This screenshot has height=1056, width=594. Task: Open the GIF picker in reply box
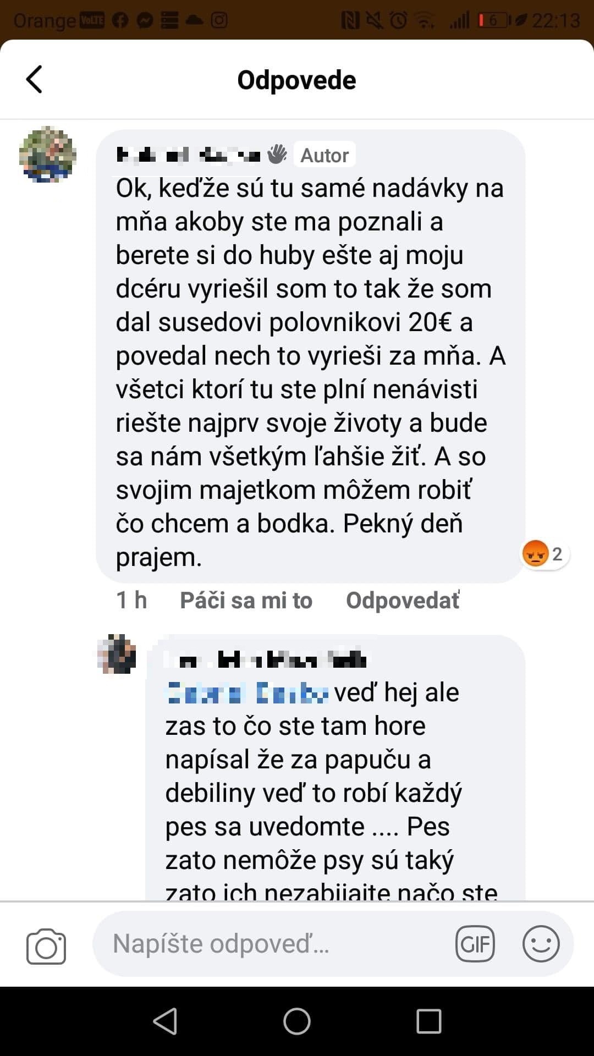pyautogui.click(x=475, y=944)
